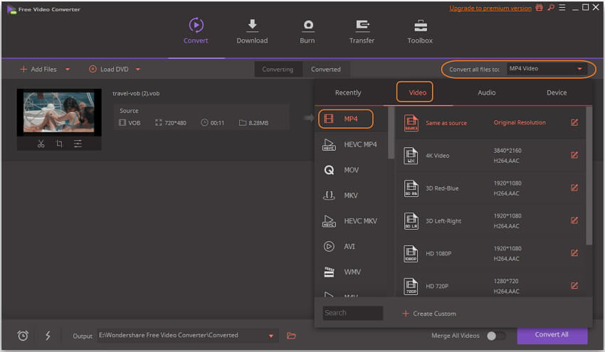605x352 pixels.
Task: Click Upgrade to premium version link
Action: [490, 8]
